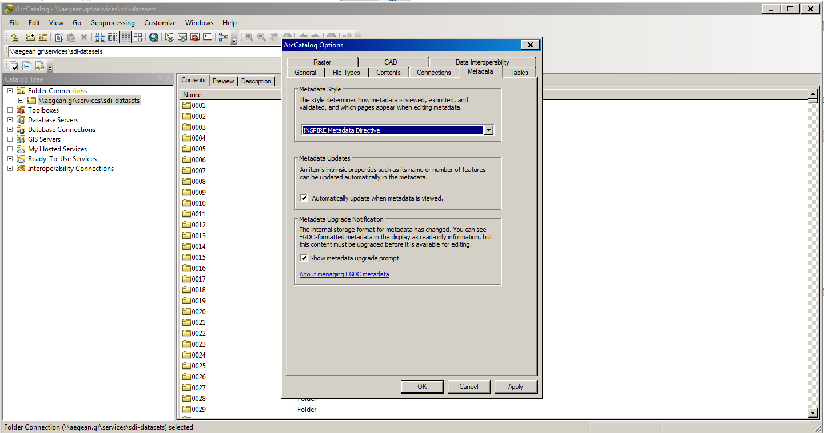Click the location address input field

pos(145,51)
